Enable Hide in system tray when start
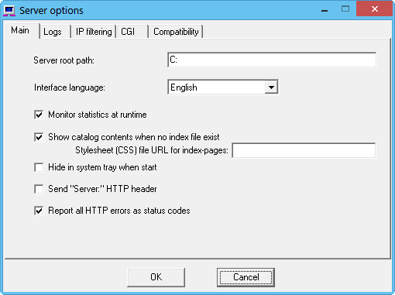 click(39, 167)
